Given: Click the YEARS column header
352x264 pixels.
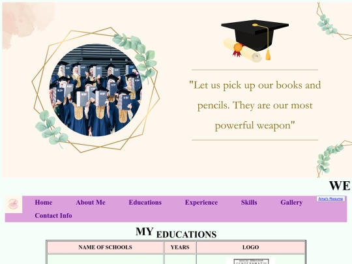Looking at the screenshot, I should [x=180, y=248].
